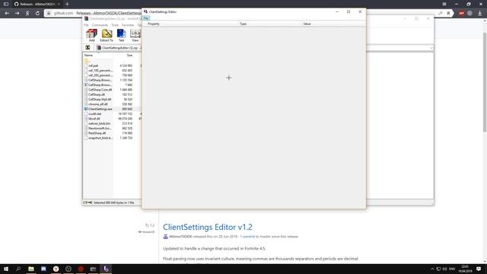Click the ClientSettings Editor v1.2 release link

(x=208, y=227)
